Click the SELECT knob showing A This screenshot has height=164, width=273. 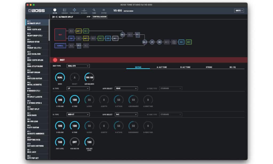(75, 77)
